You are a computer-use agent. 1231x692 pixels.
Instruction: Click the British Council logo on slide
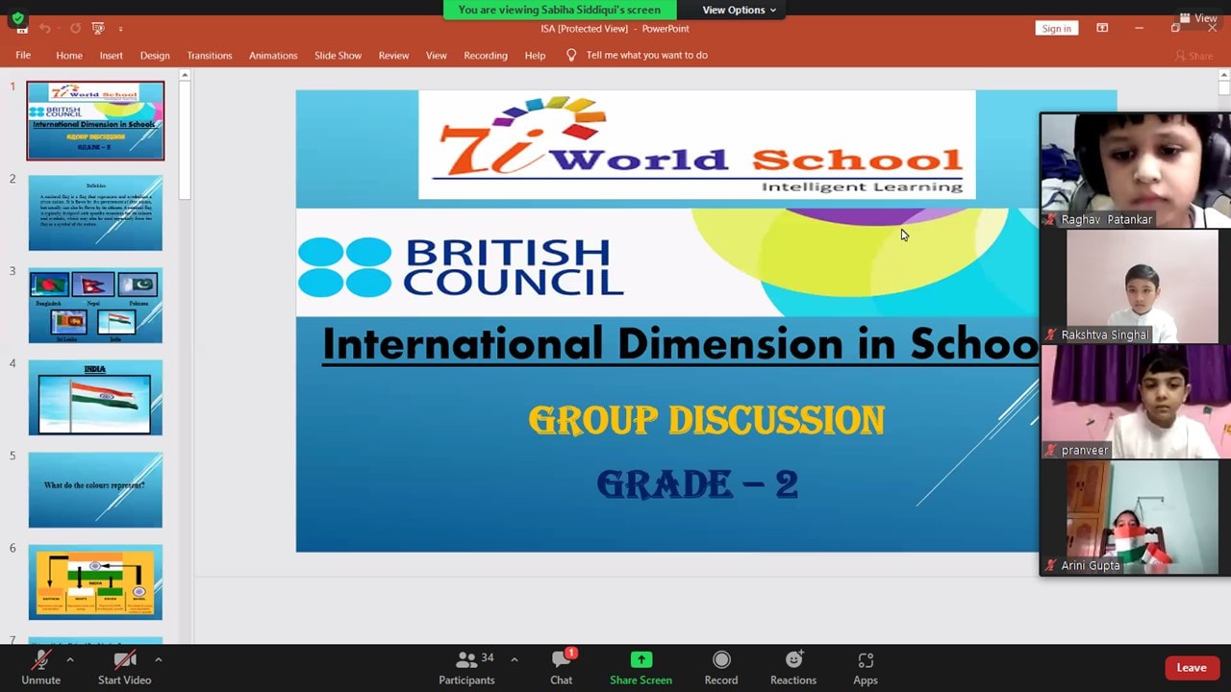pos(461,266)
